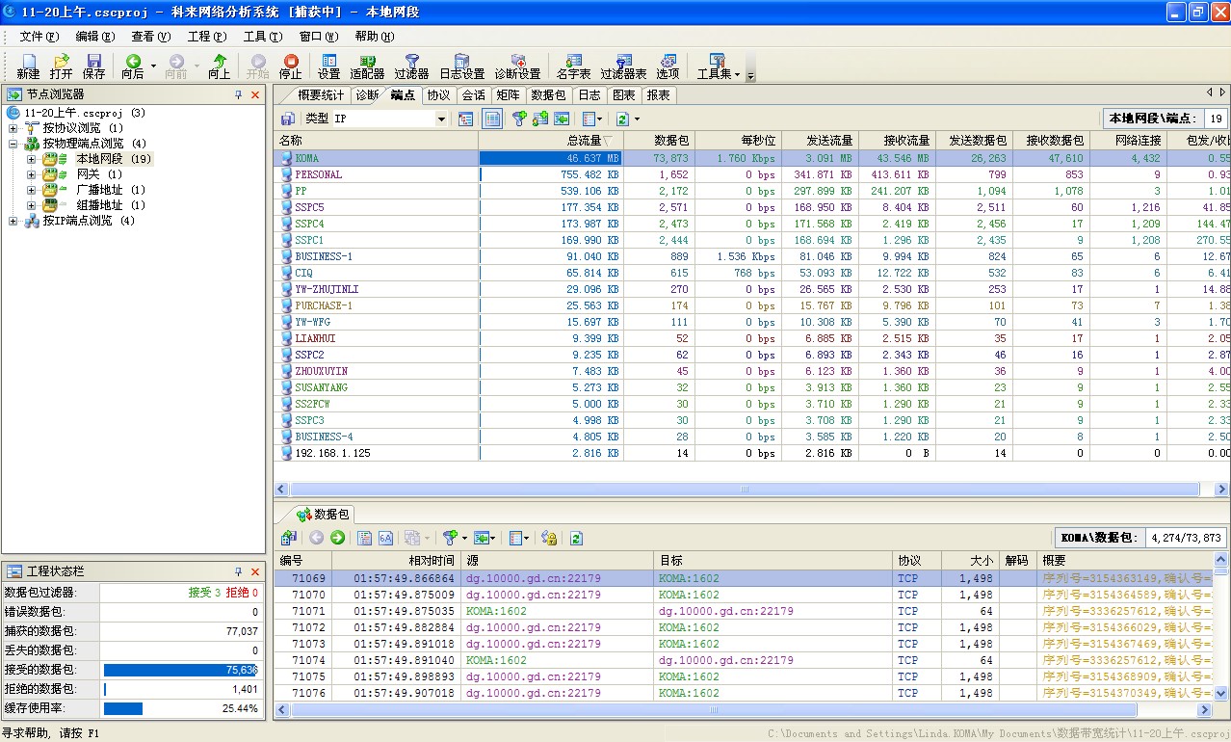This screenshot has width=1231, height=742.
Task: Toggle the packet list auto-scroll lock icon
Action: click(x=549, y=538)
